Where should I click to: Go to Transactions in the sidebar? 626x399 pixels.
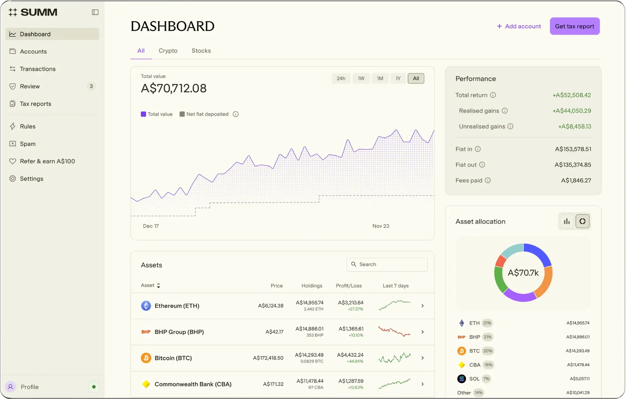52,69
